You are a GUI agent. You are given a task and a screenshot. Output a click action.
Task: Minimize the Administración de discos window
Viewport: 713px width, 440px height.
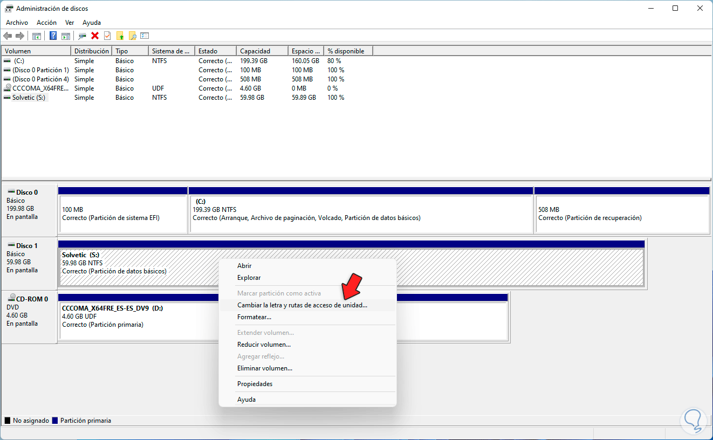tap(650, 9)
